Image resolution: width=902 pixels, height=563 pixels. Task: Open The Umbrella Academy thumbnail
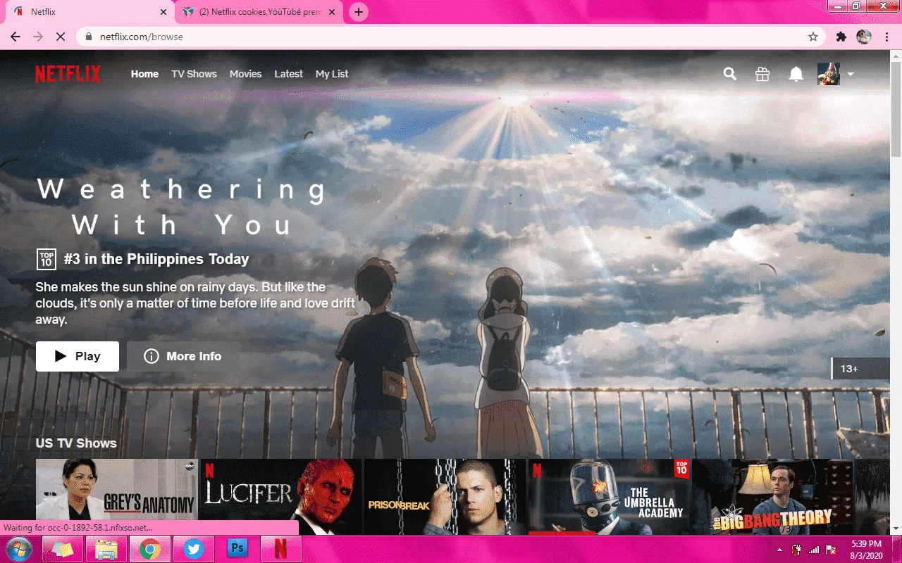(x=609, y=497)
